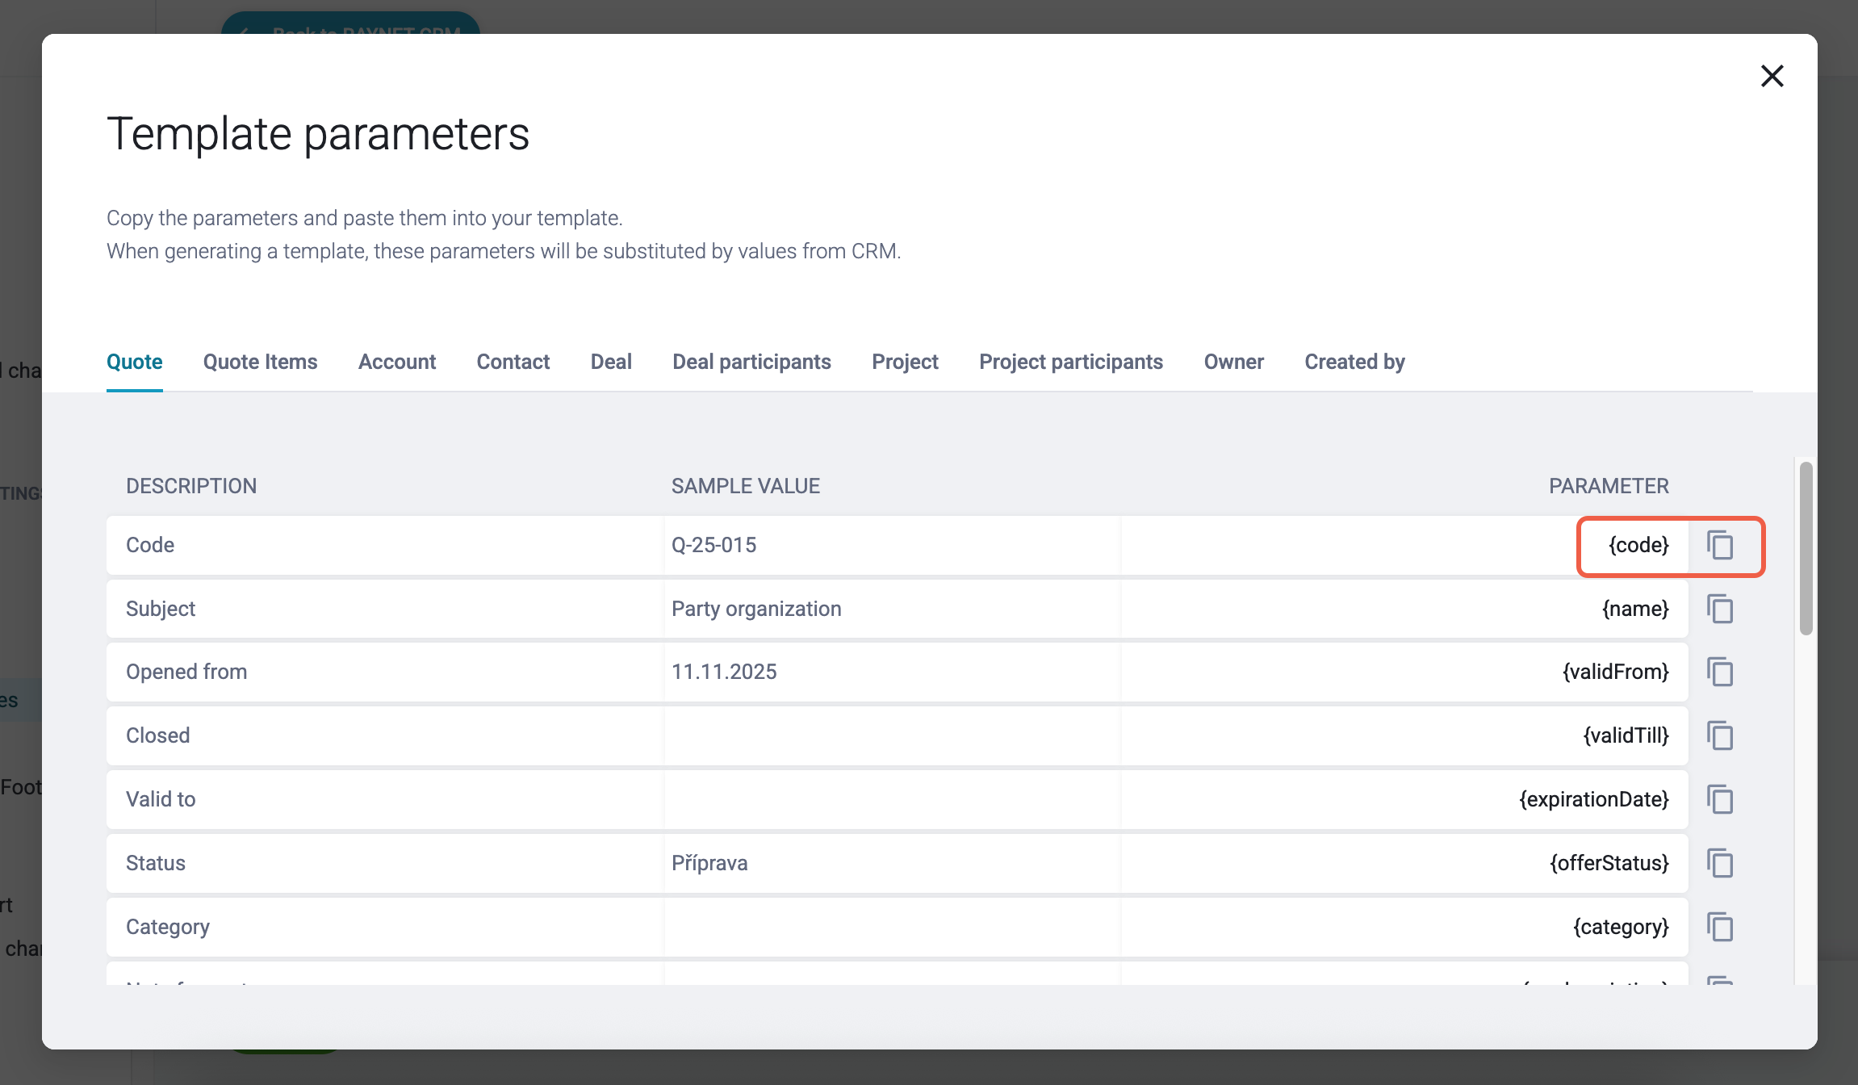Click the {offerStatus} parameter text
Viewport: 1858px width, 1085px height.
[x=1609, y=863]
